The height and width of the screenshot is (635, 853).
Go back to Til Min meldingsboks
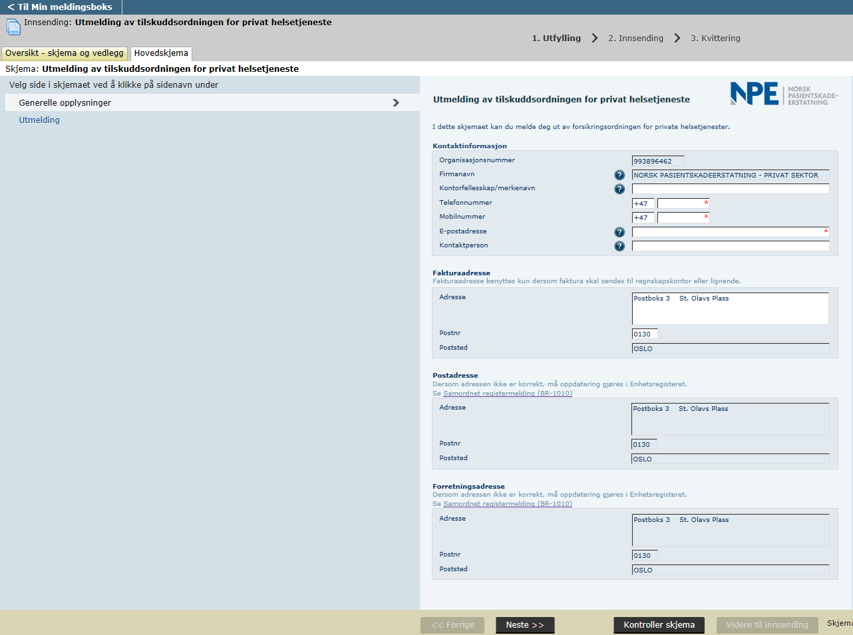pyautogui.click(x=60, y=7)
